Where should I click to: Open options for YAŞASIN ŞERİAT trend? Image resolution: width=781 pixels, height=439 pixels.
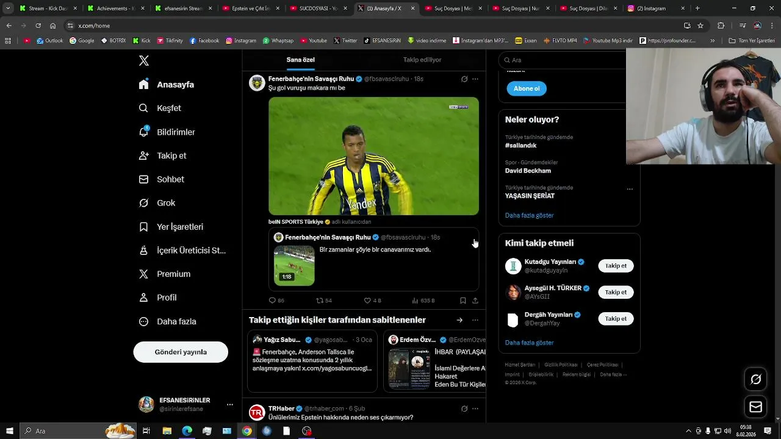[x=630, y=189]
